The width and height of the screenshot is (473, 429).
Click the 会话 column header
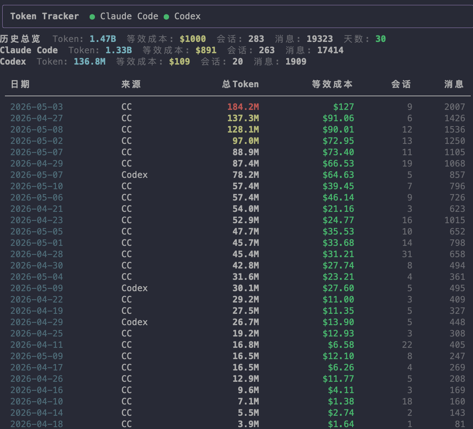tap(401, 84)
